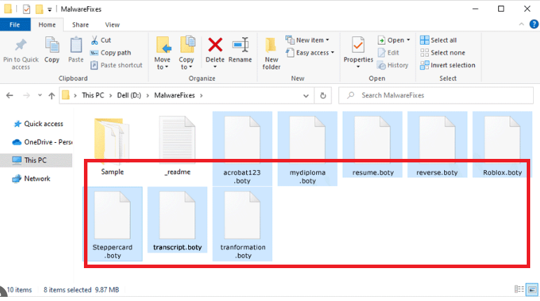Select Steppercard.boty file
The height and width of the screenshot is (301, 540).
coord(113,224)
